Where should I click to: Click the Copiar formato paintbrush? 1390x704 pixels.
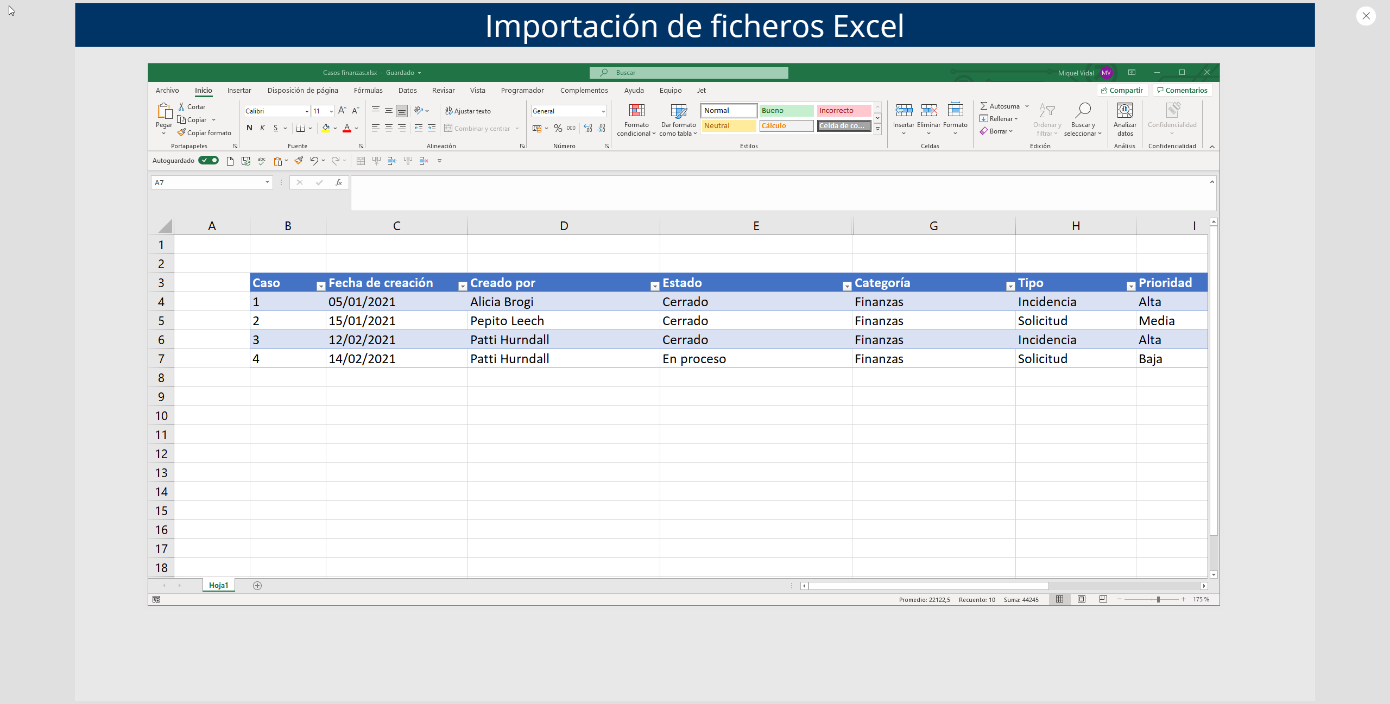[x=182, y=132]
